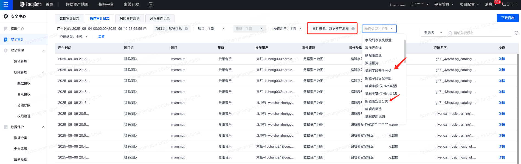
Task: Click the hamburger menu icon in the top-left corner
Action: click(5, 5)
